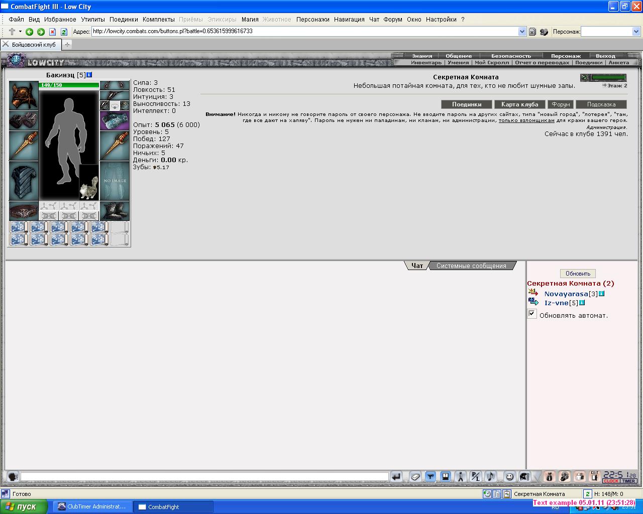Click private message icon beside Novayarasa
This screenshot has height=514, width=643.
(533, 293)
